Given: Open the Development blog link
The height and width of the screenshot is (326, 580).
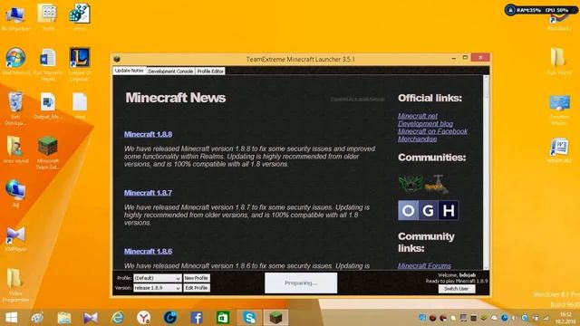Looking at the screenshot, I should pos(425,124).
